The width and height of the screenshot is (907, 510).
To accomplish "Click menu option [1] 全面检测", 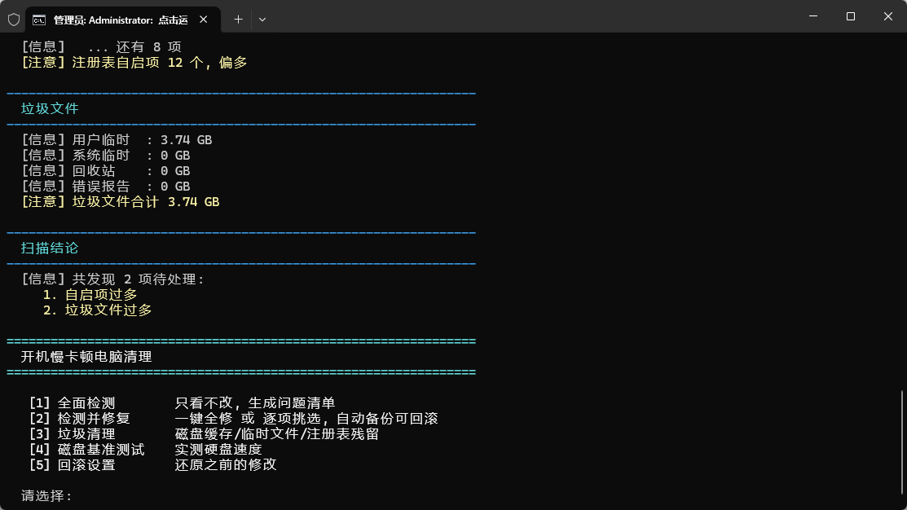I will [x=73, y=403].
